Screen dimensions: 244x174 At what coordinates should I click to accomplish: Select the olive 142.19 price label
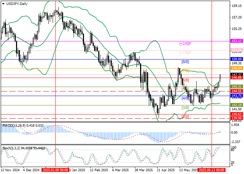237,105
